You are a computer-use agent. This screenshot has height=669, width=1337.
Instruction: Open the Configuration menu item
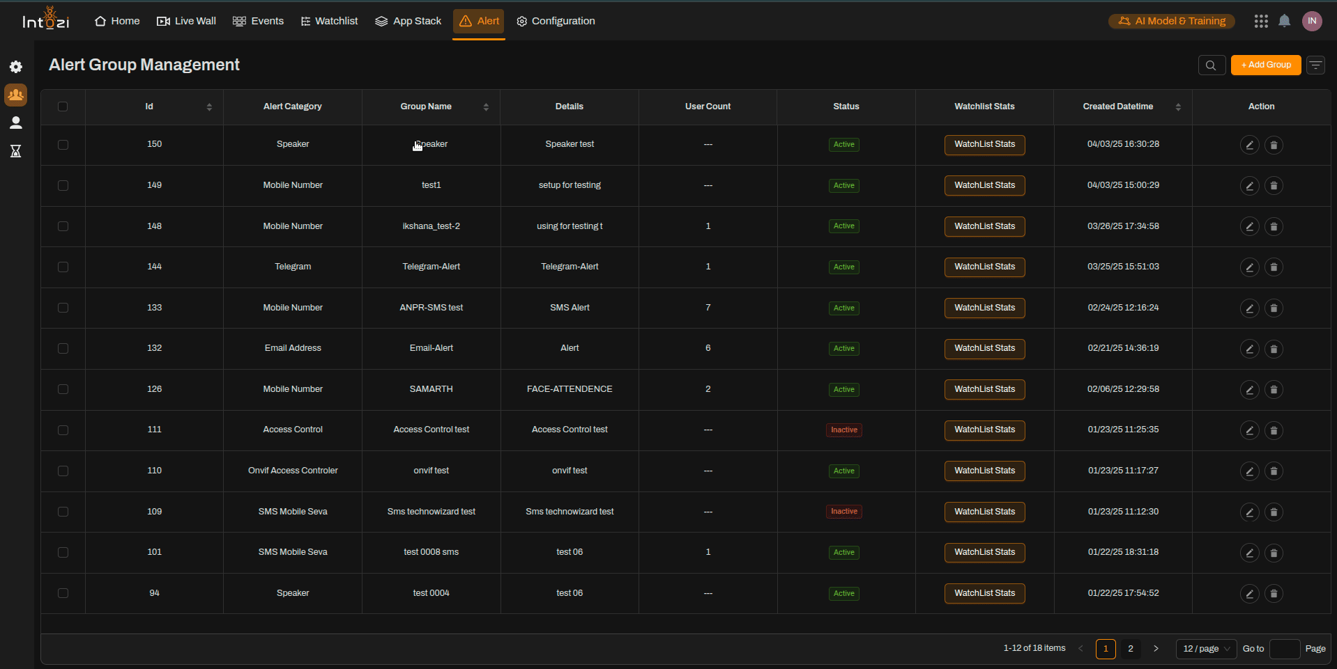point(555,21)
